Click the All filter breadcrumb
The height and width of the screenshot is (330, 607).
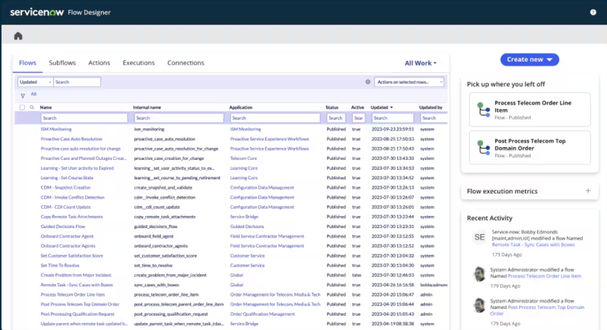(34, 94)
